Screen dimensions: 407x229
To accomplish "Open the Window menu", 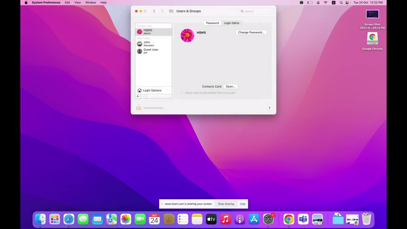I will pos(91,3).
